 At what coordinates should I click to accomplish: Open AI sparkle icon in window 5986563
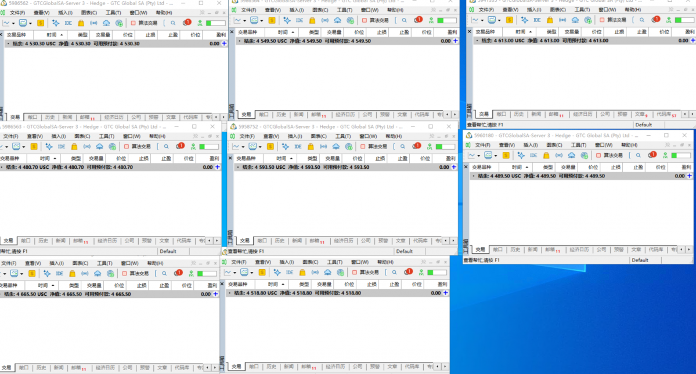tap(49, 147)
